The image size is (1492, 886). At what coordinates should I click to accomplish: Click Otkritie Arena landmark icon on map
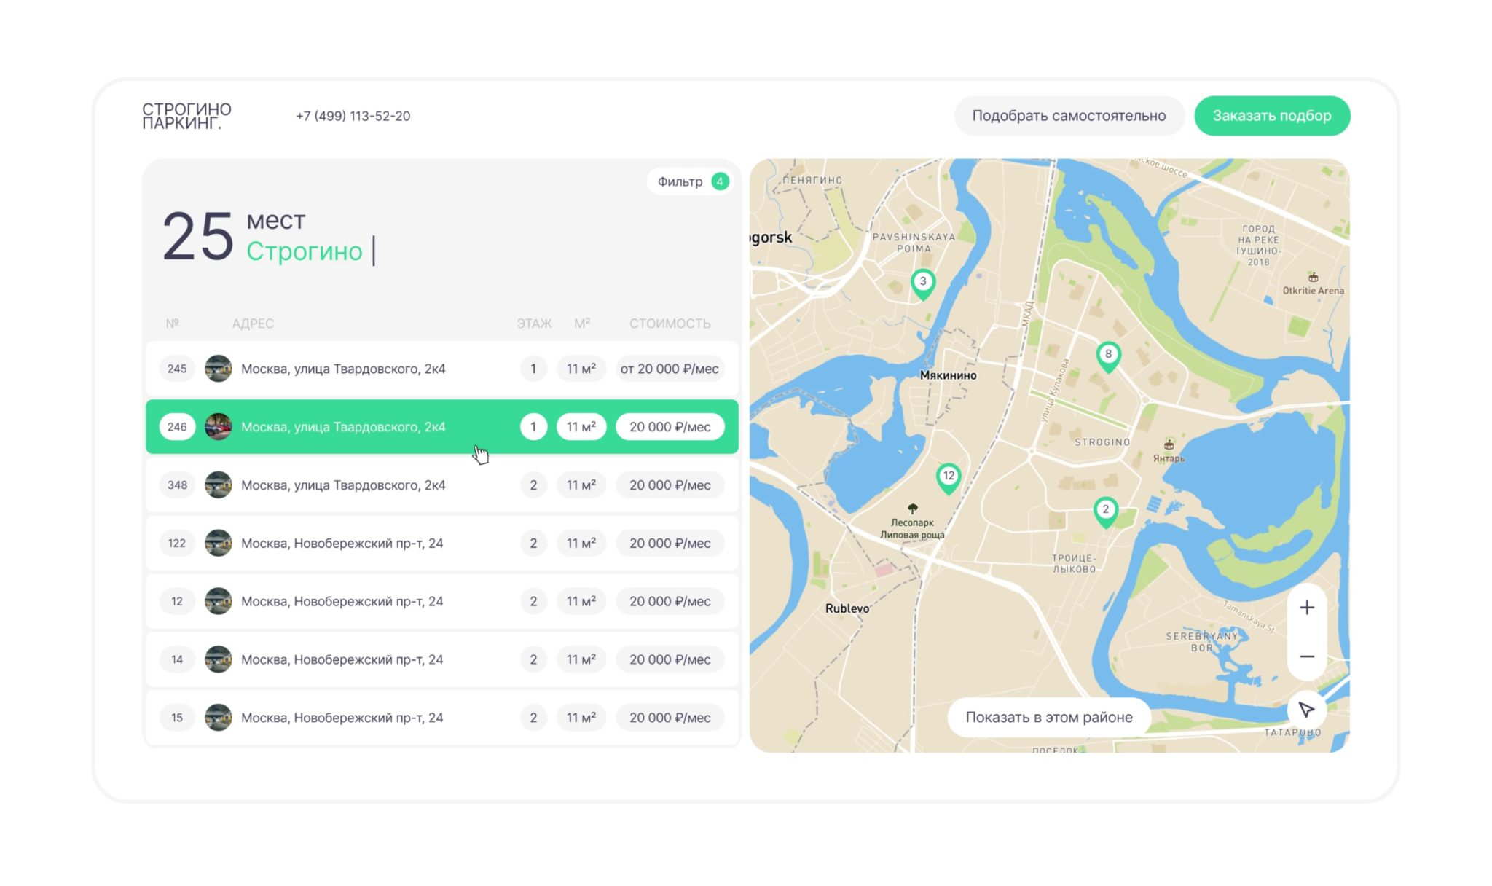pyautogui.click(x=1313, y=278)
